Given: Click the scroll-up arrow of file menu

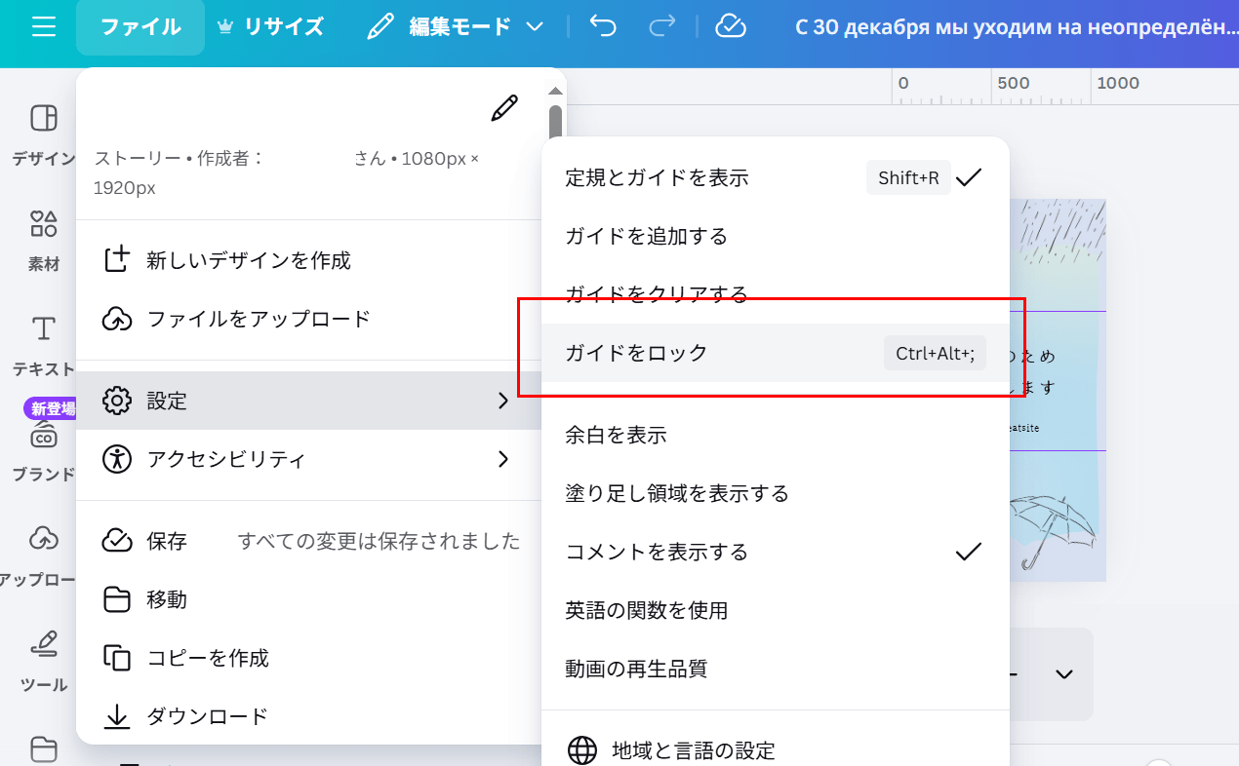Looking at the screenshot, I should 555,91.
